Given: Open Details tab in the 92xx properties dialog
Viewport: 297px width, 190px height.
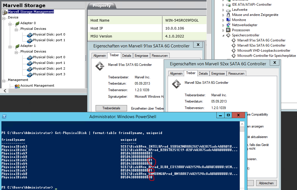Looking at the screenshot, I should [x=203, y=73].
